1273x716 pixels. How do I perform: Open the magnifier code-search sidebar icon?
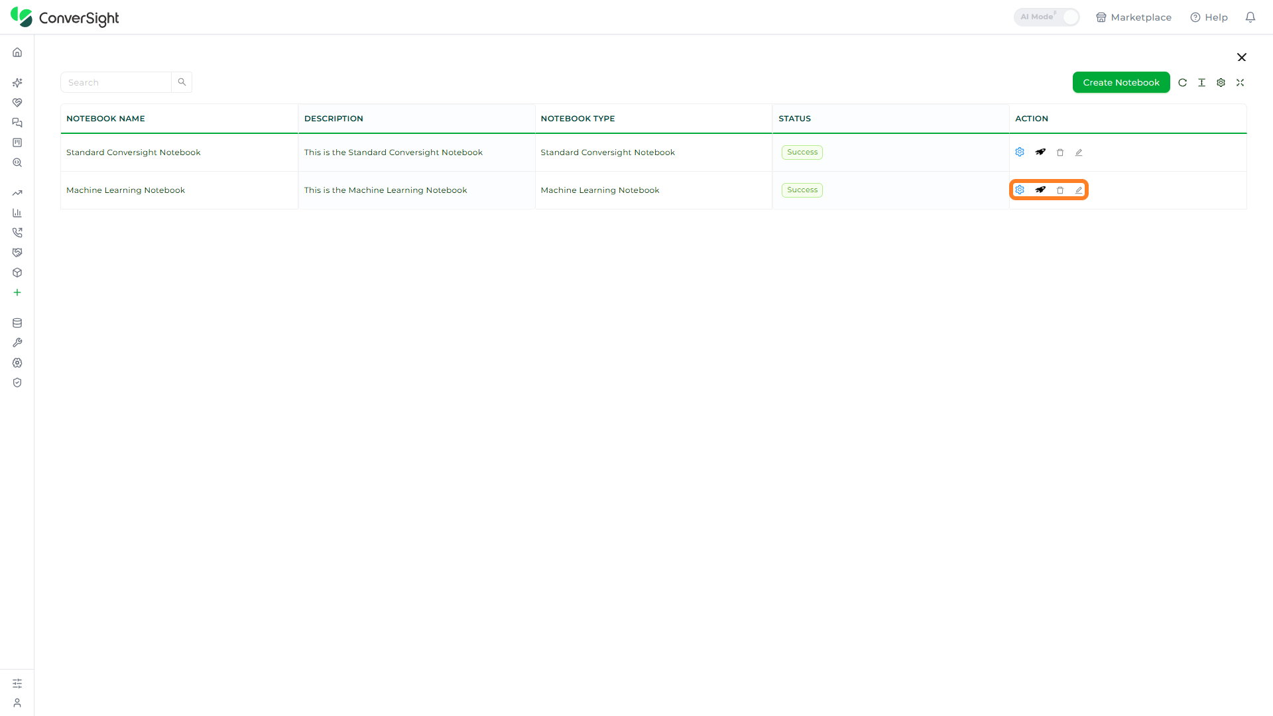tap(17, 162)
